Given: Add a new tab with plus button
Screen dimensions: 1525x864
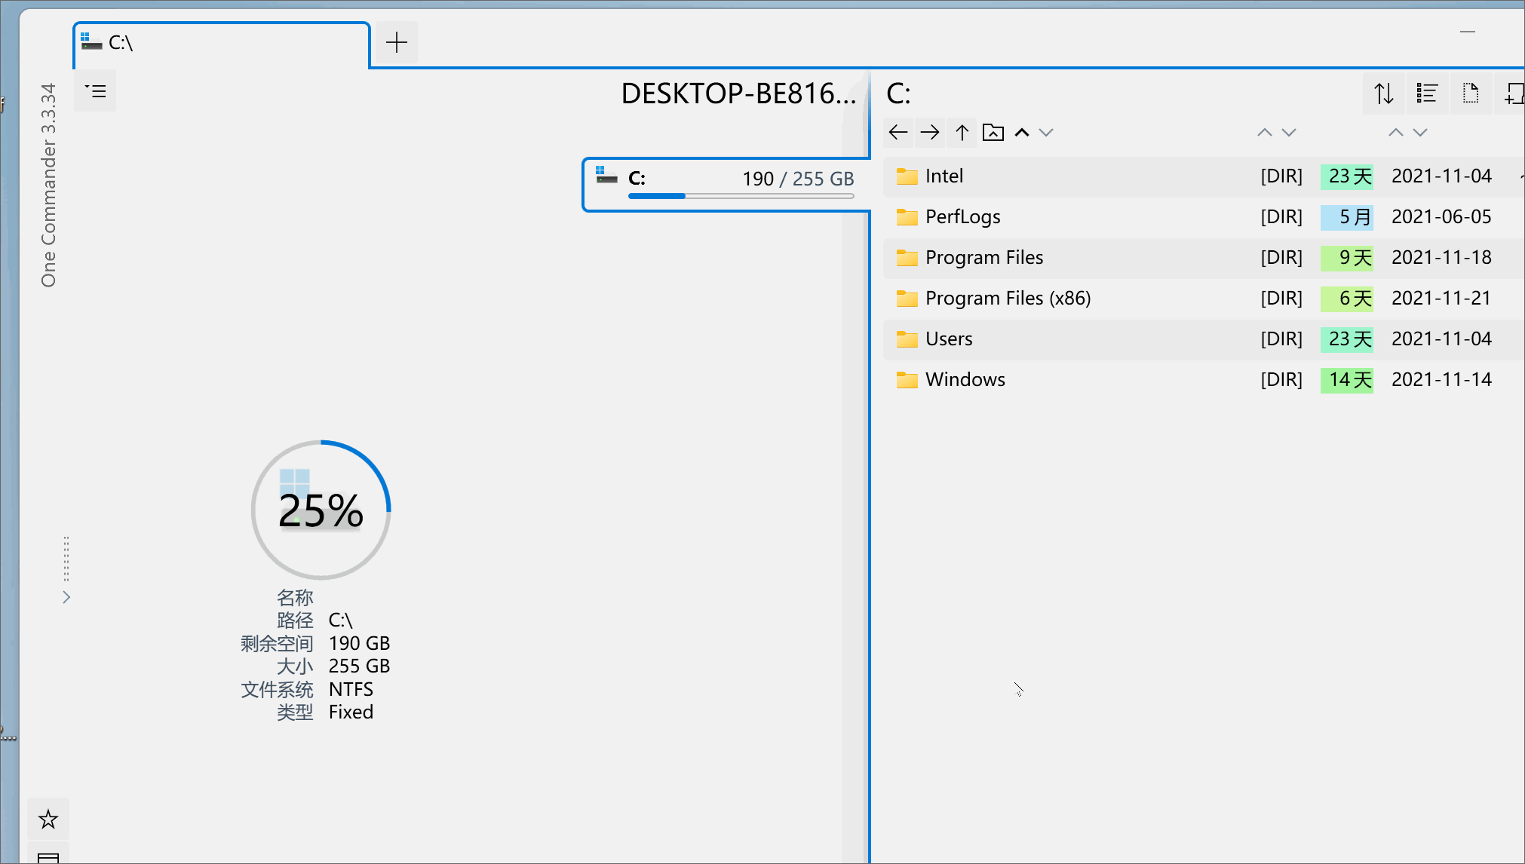Looking at the screenshot, I should [397, 43].
